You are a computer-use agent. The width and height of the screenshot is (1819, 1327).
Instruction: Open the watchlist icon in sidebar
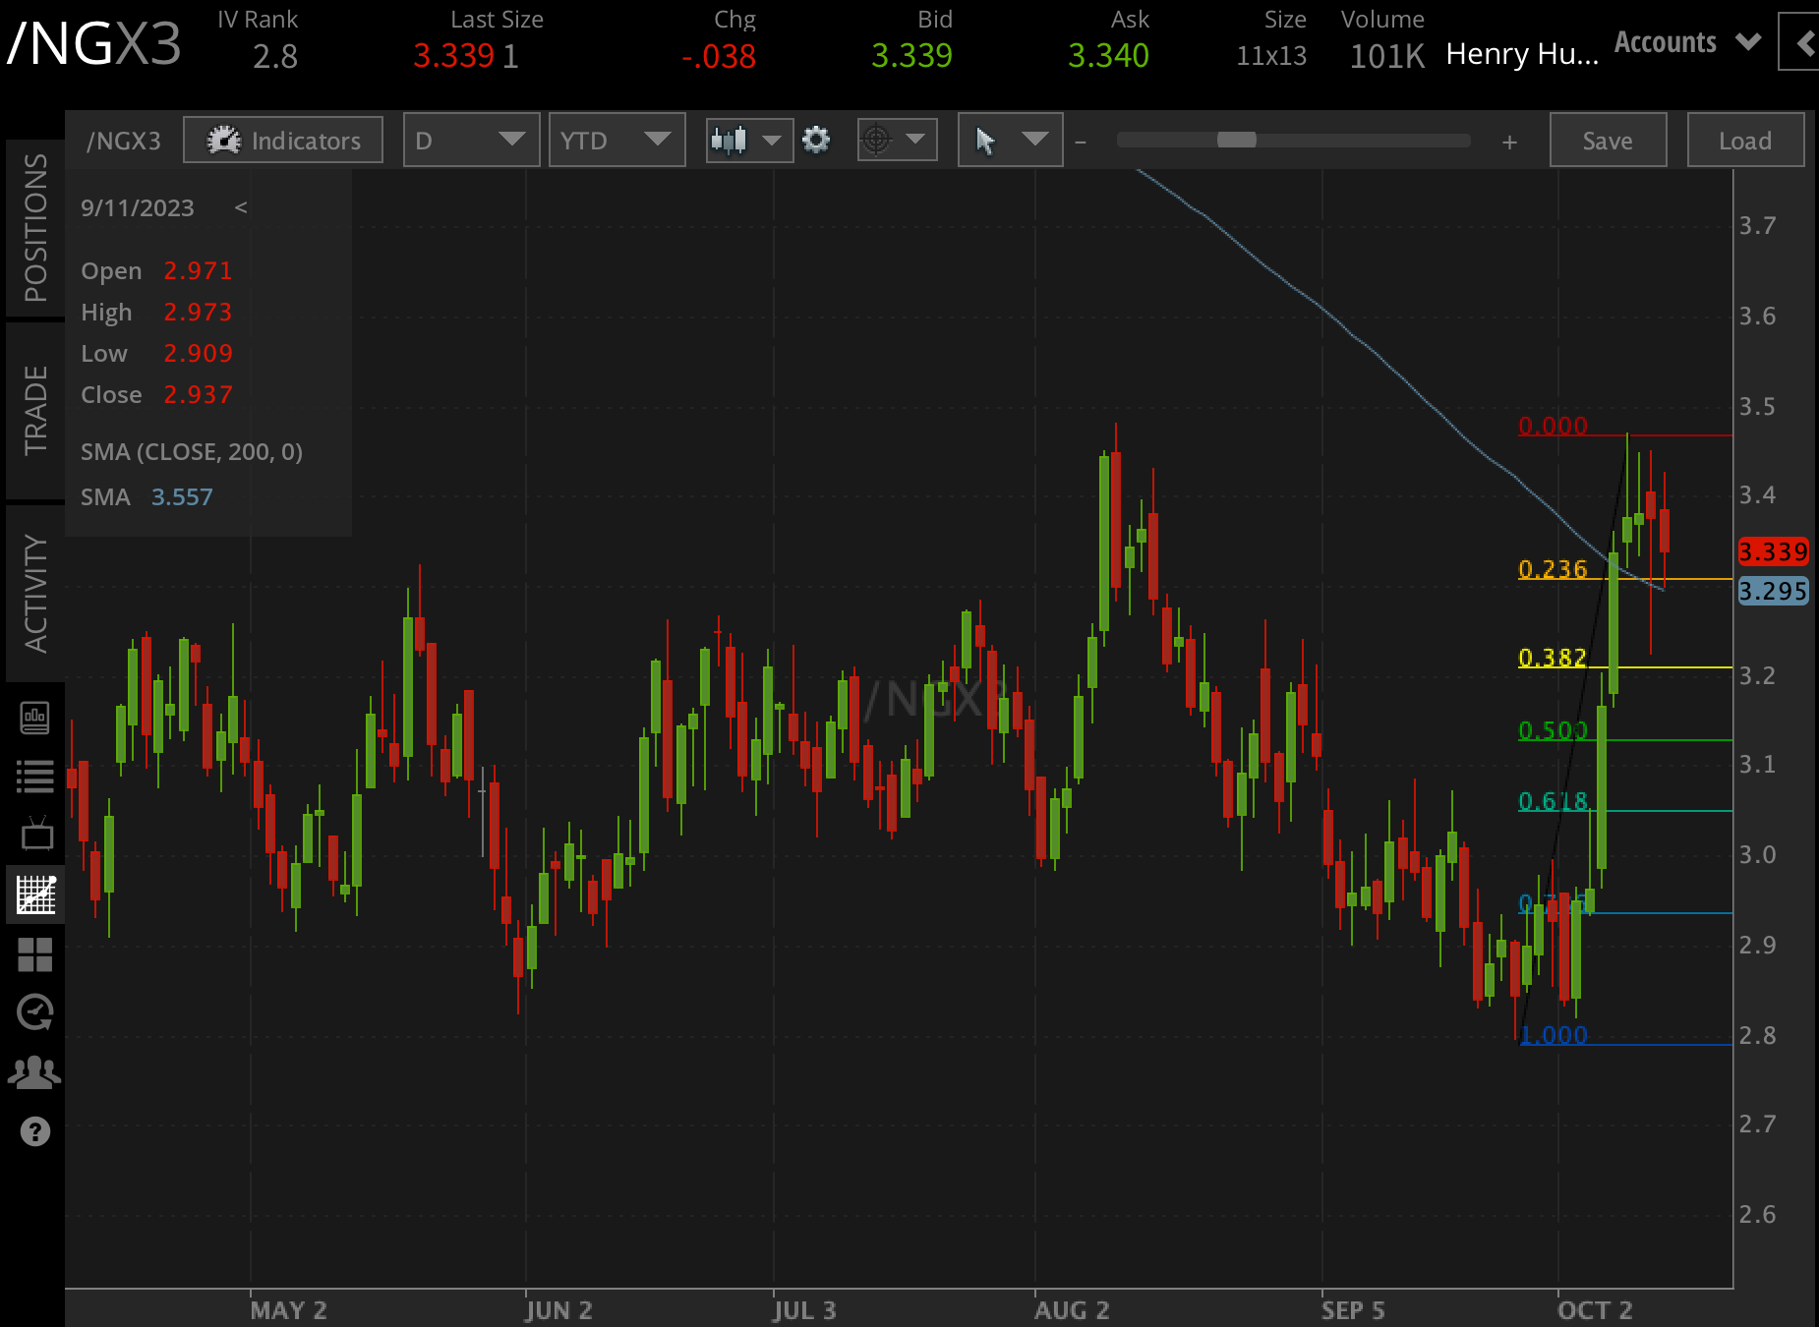[x=36, y=776]
